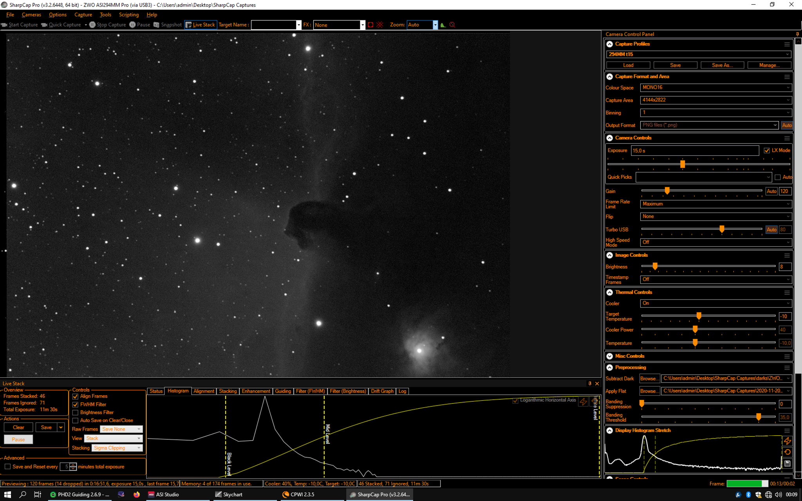Switch to the Drift Graph tab
Viewport: 802px width, 501px height.
[x=382, y=391]
